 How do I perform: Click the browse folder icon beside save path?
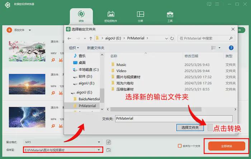[109, 150]
